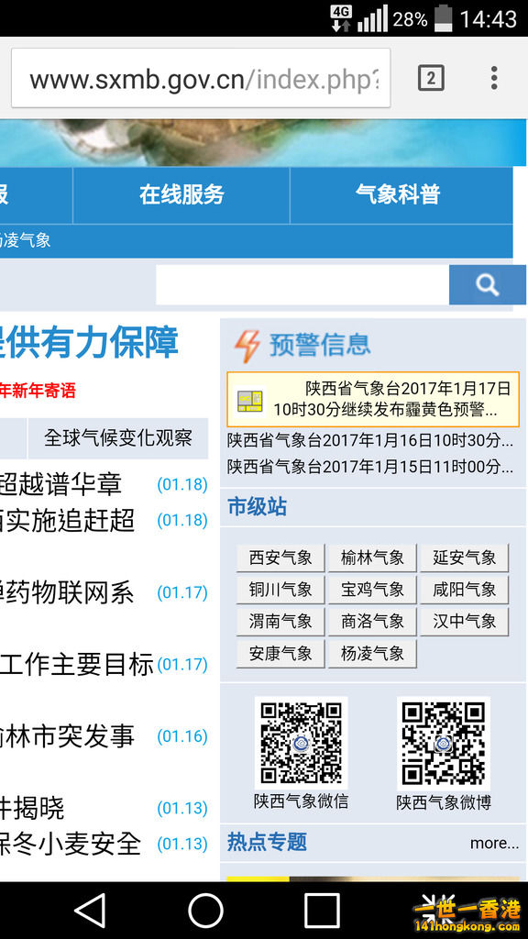Click the 延安气象 city station button
This screenshot has height=939, width=528.
(465, 558)
